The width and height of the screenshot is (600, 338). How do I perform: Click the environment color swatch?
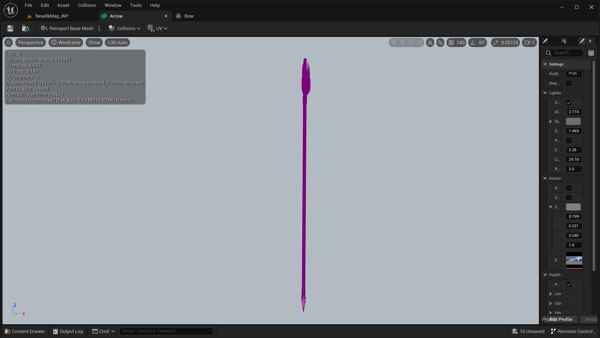tap(573, 207)
